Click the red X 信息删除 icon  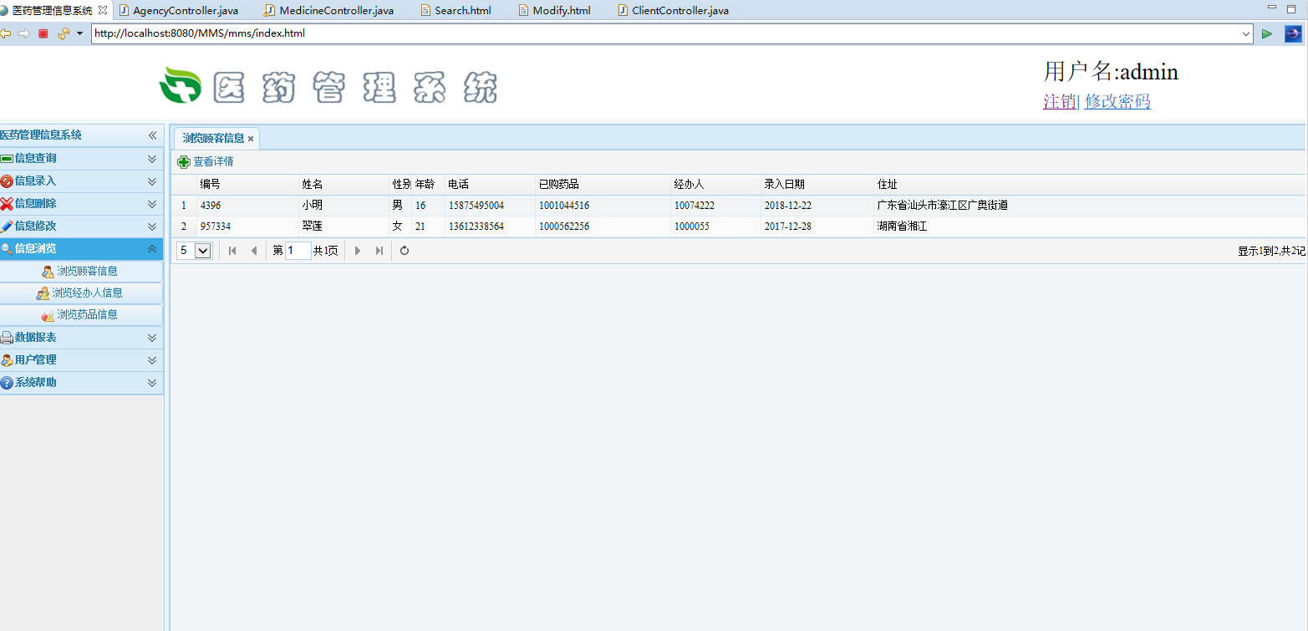(7, 204)
